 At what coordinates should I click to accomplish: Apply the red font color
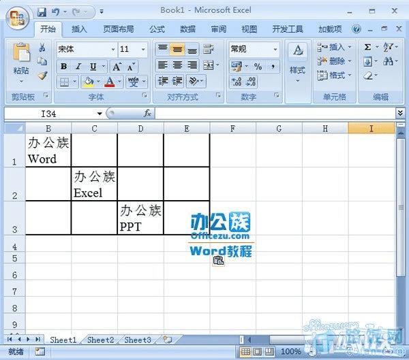tap(110, 82)
